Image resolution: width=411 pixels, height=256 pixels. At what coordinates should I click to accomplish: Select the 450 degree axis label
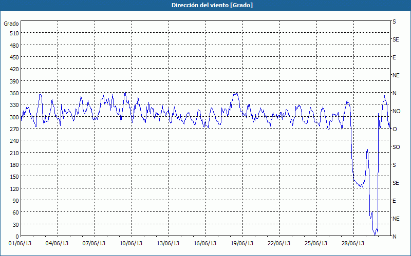pyautogui.click(x=14, y=57)
